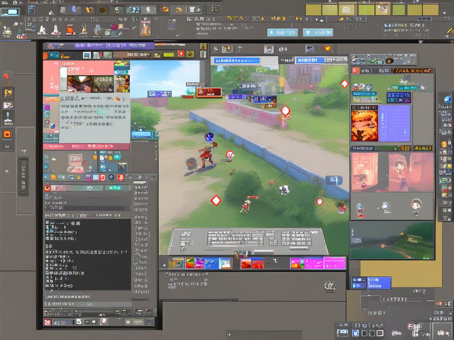Click the second light-blue button below top toolbar

[x=318, y=33]
